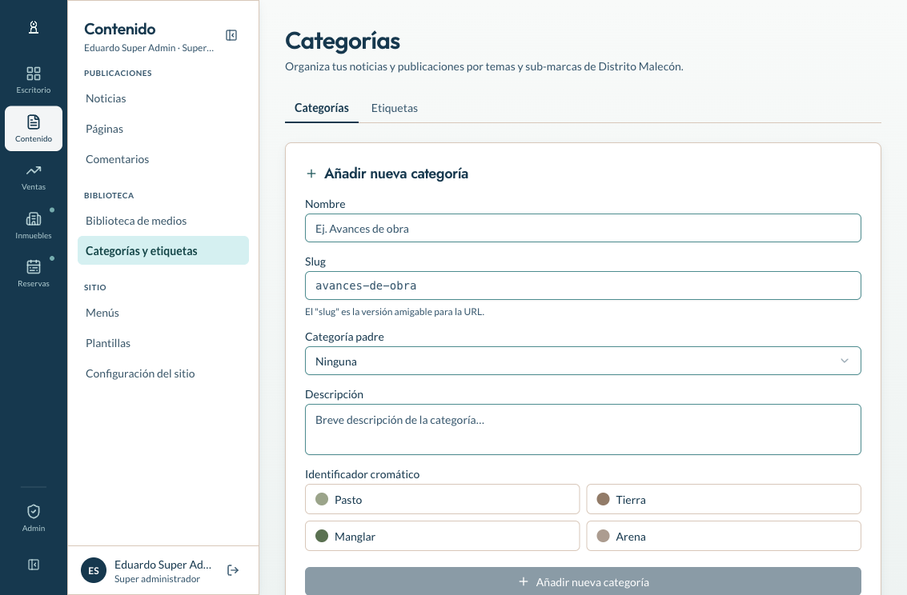
Task: Select Categorías y etiquetas in sidebar
Action: click(x=163, y=250)
